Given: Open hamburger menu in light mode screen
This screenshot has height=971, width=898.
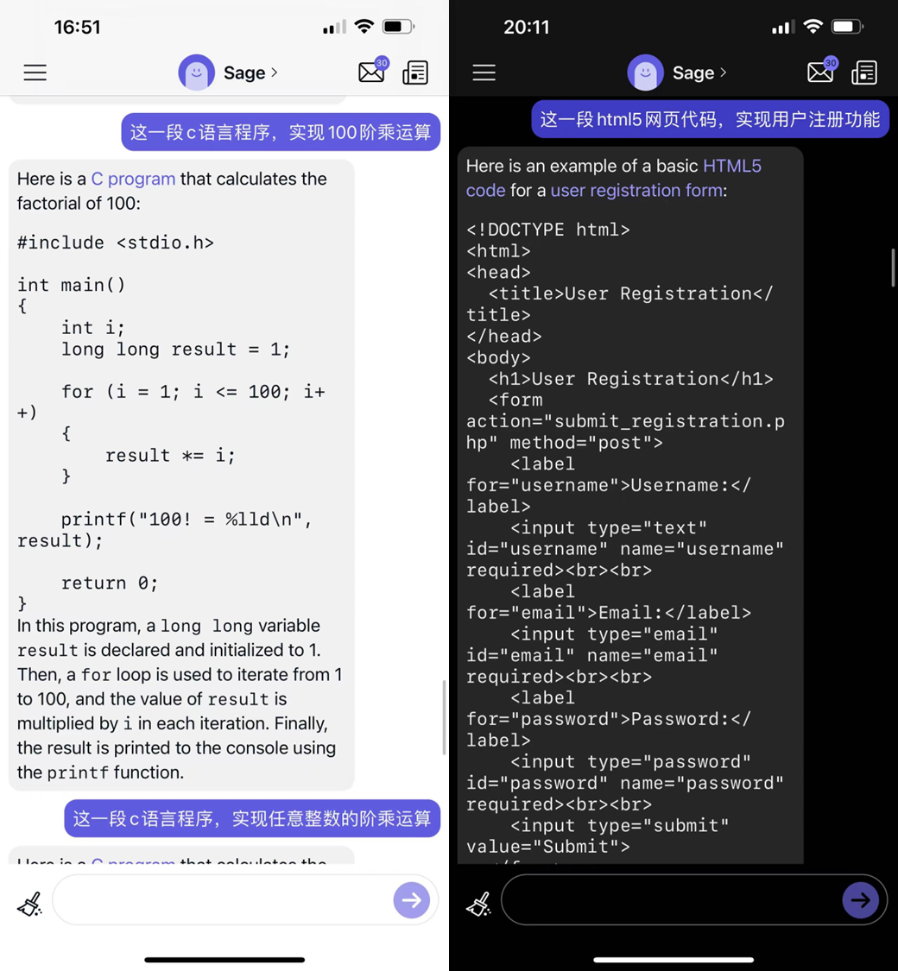Looking at the screenshot, I should (x=35, y=73).
